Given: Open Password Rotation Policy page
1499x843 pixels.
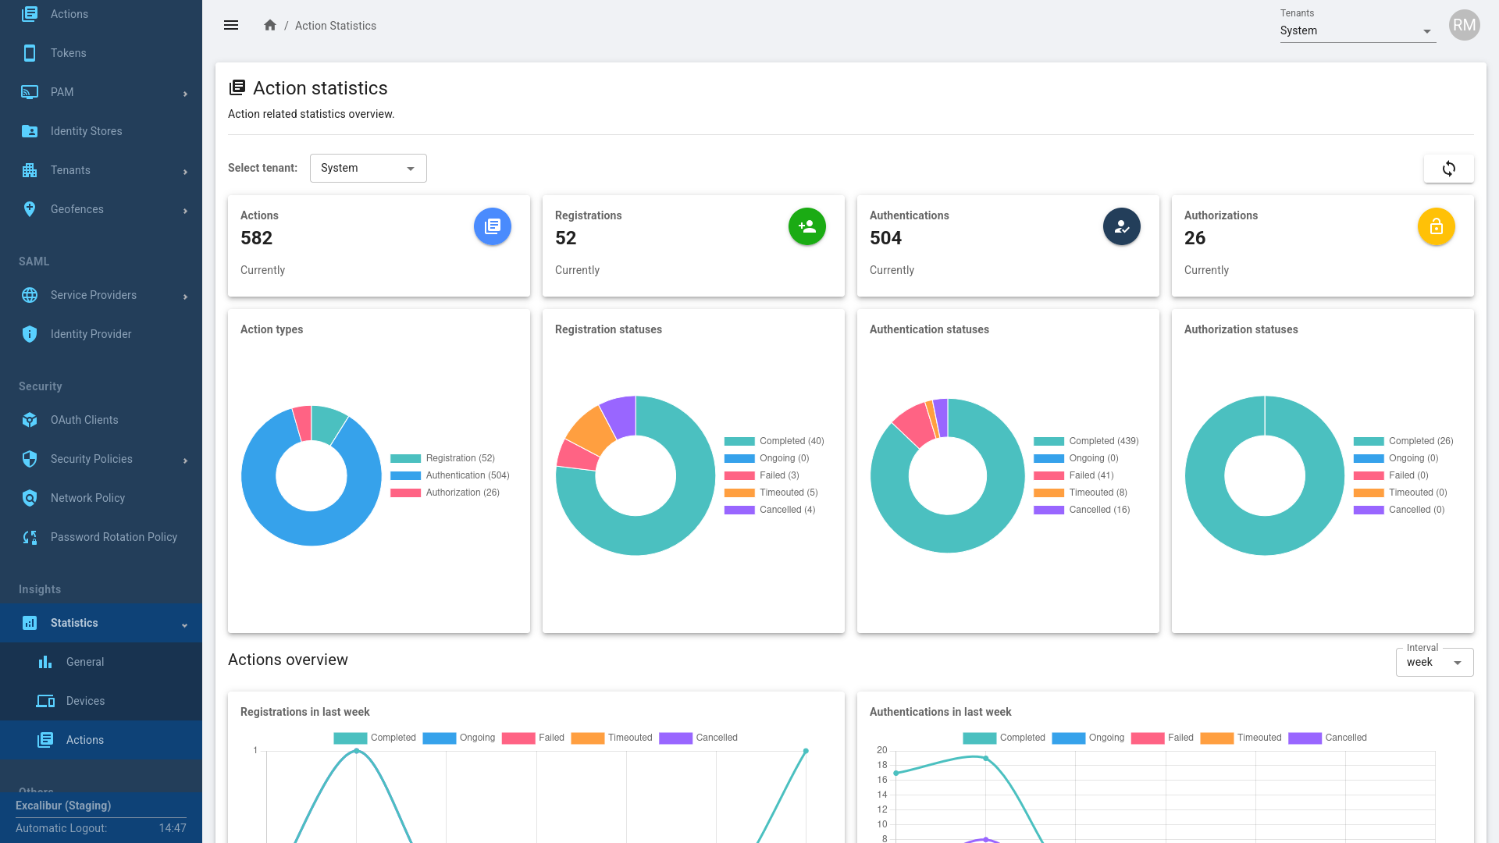Looking at the screenshot, I should (113, 537).
